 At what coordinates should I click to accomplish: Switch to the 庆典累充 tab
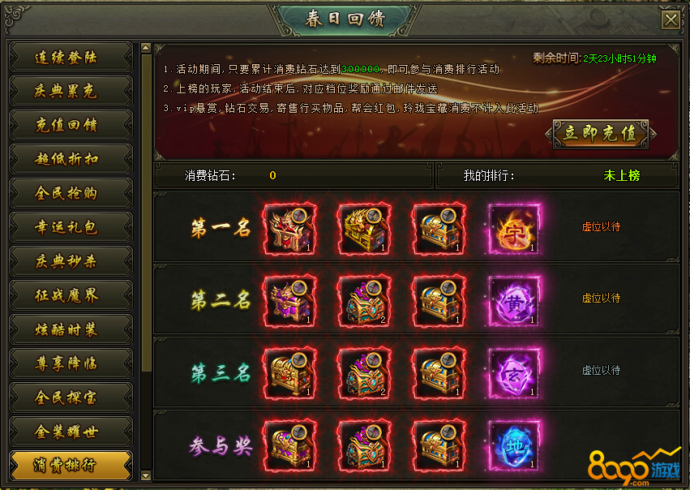(71, 91)
